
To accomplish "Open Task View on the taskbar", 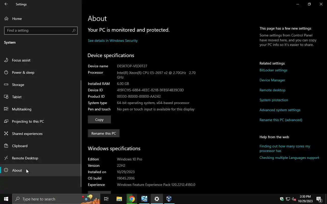I will [x=106, y=199].
